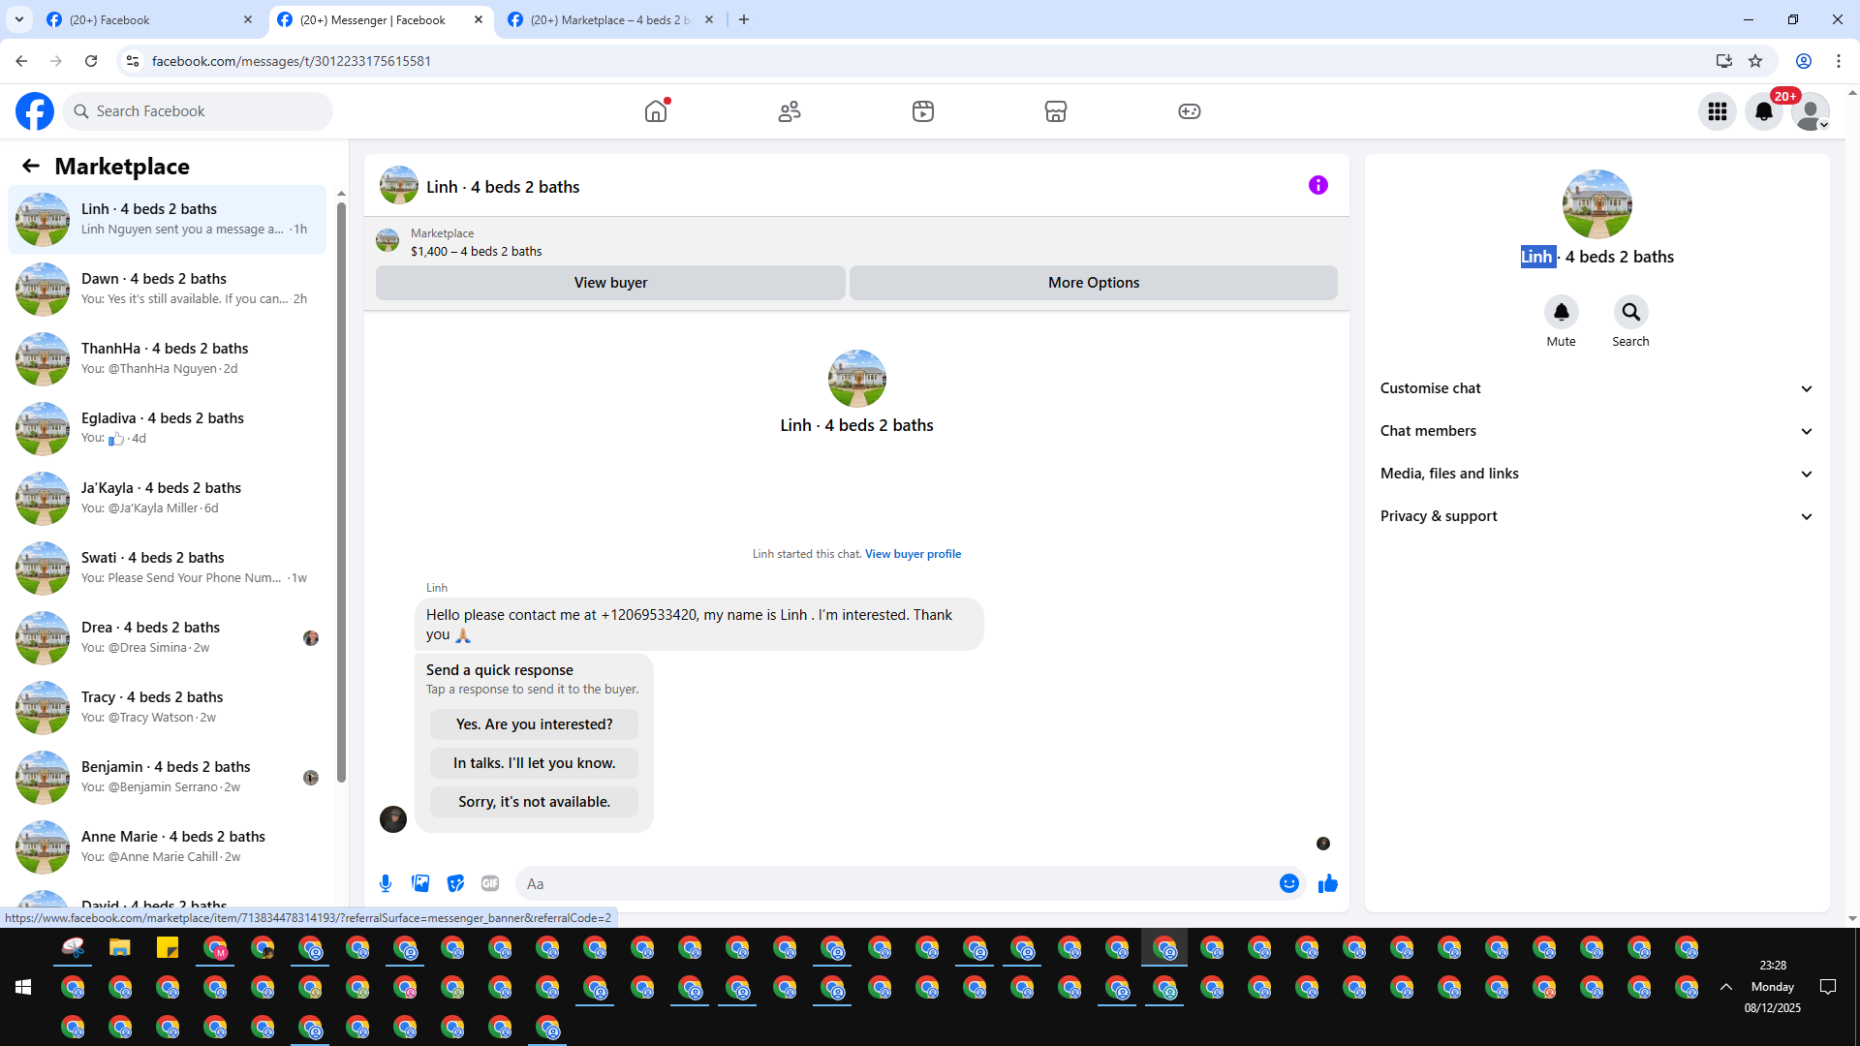Open the Windows notification center icon
This screenshot has width=1860, height=1046.
tap(1828, 987)
